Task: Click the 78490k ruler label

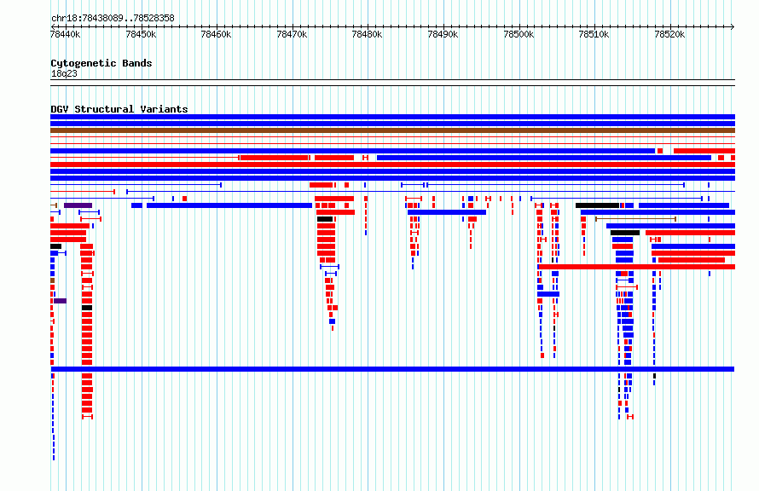Action: (x=443, y=34)
